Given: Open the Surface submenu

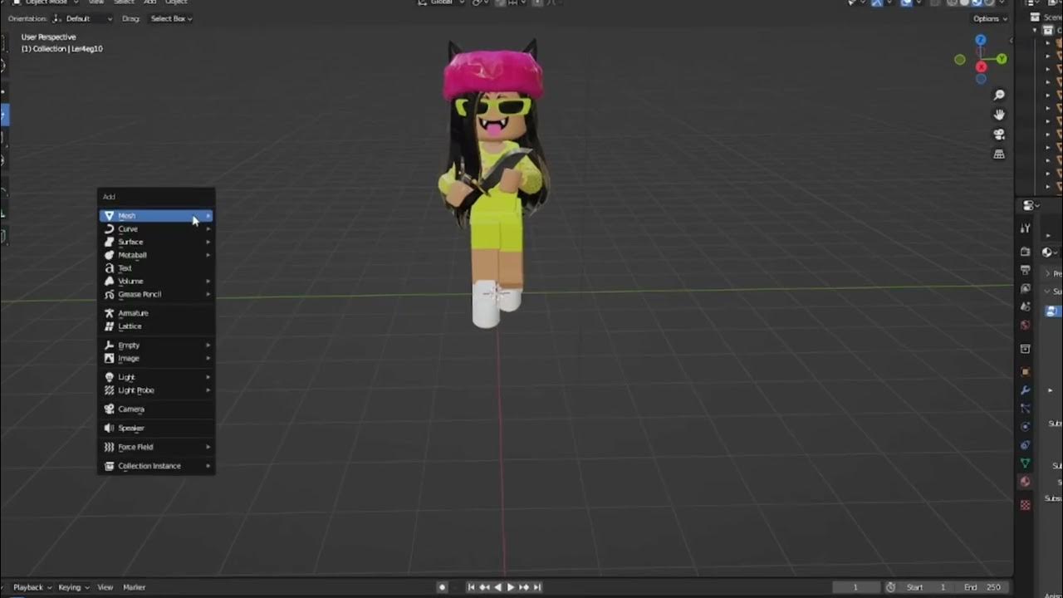Looking at the screenshot, I should coord(156,242).
